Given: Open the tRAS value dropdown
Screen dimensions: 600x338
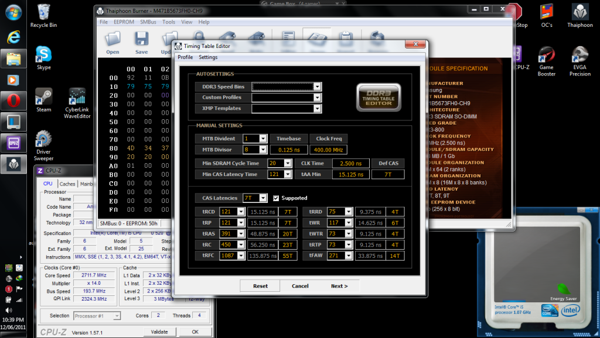Looking at the screenshot, I should 241,234.
